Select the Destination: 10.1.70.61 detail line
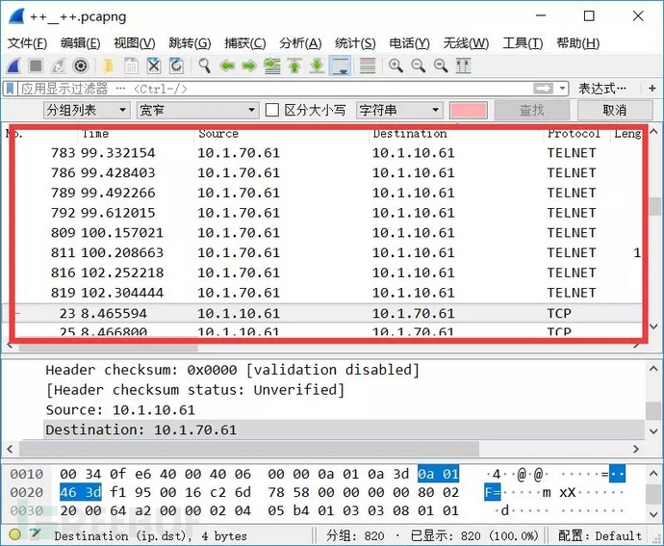664x546 pixels. (344, 429)
